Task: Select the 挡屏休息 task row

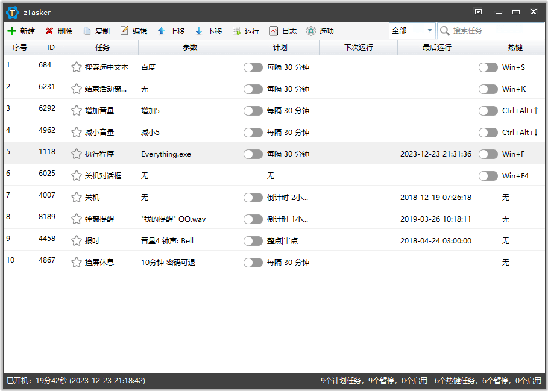Action: tap(99, 263)
